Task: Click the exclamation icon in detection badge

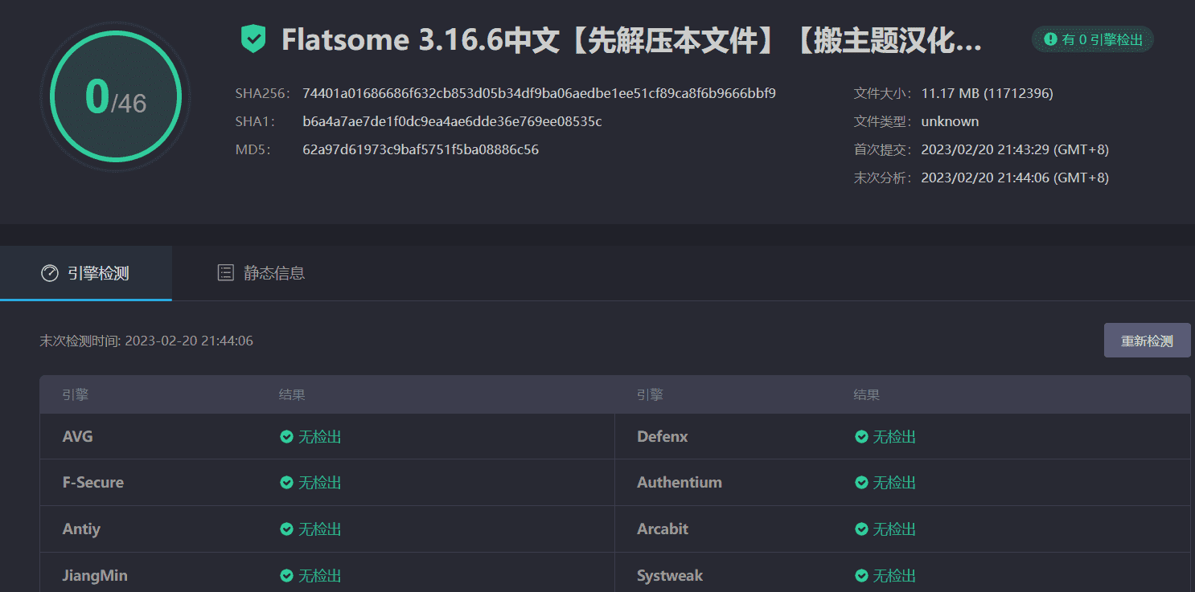Action: pyautogui.click(x=1050, y=39)
